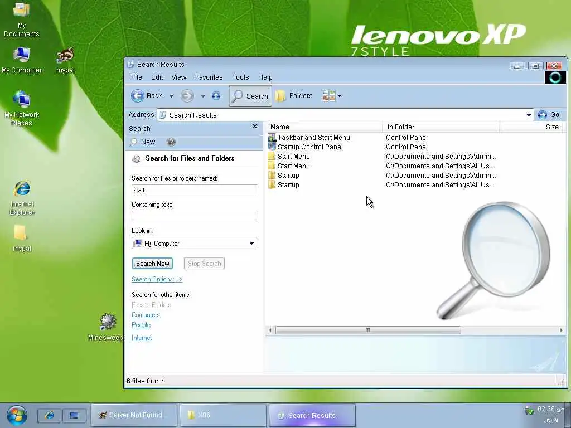Screen dimensions: 571x428
Task: Click the Stop Search button
Action: point(204,264)
